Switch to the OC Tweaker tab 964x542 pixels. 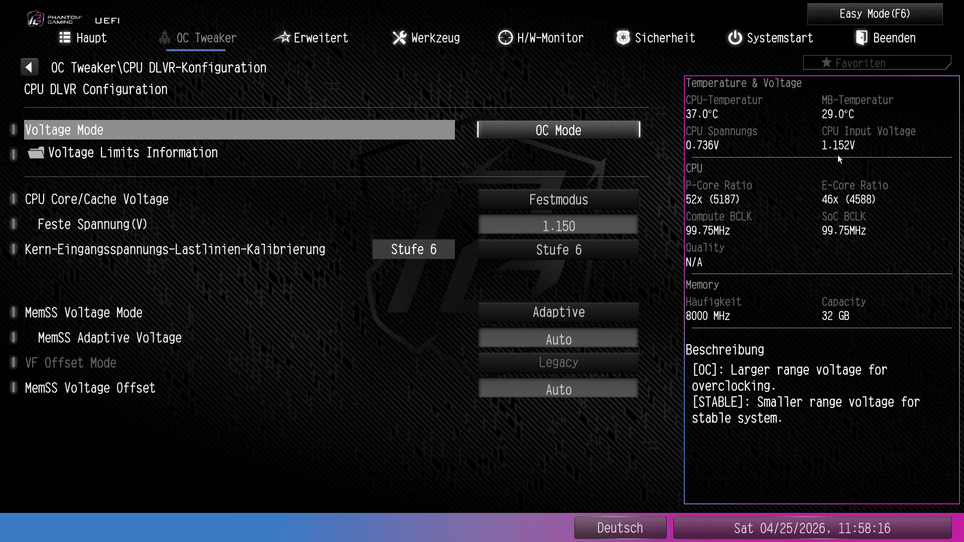tap(206, 38)
